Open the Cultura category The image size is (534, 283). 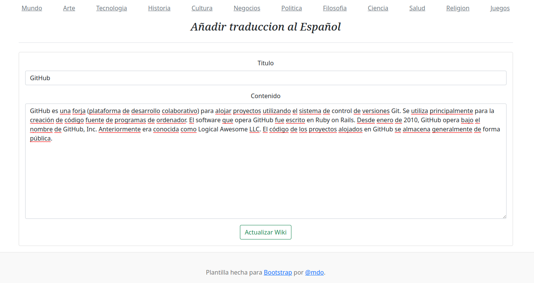coord(202,8)
